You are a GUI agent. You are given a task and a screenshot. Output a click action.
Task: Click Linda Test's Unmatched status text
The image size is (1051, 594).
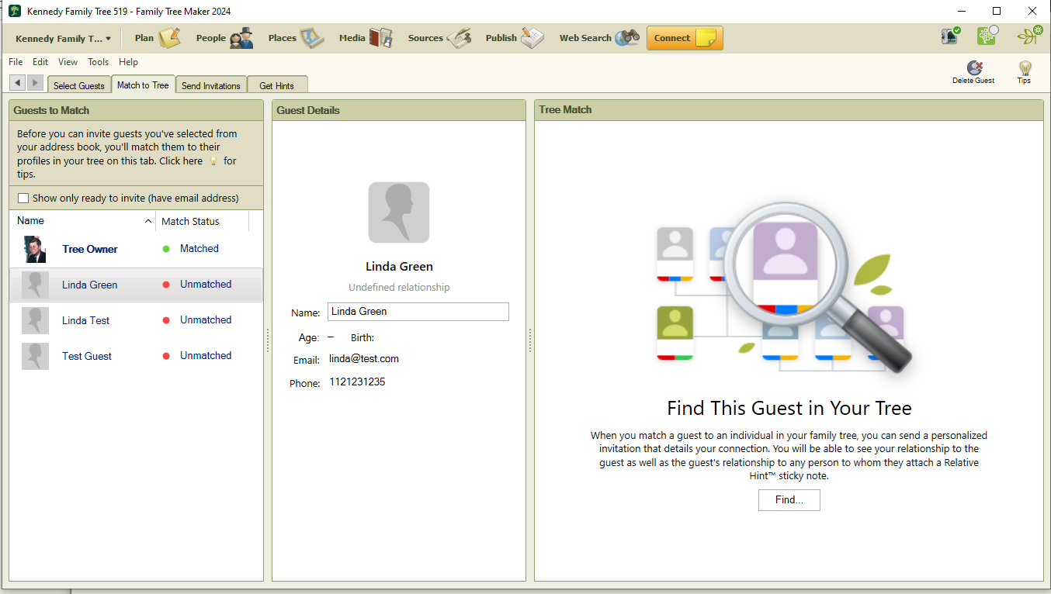pyautogui.click(x=206, y=319)
